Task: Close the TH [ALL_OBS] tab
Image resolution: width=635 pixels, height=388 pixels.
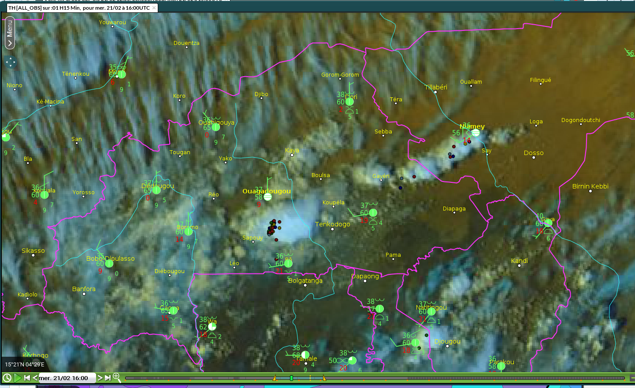Action: [x=154, y=8]
